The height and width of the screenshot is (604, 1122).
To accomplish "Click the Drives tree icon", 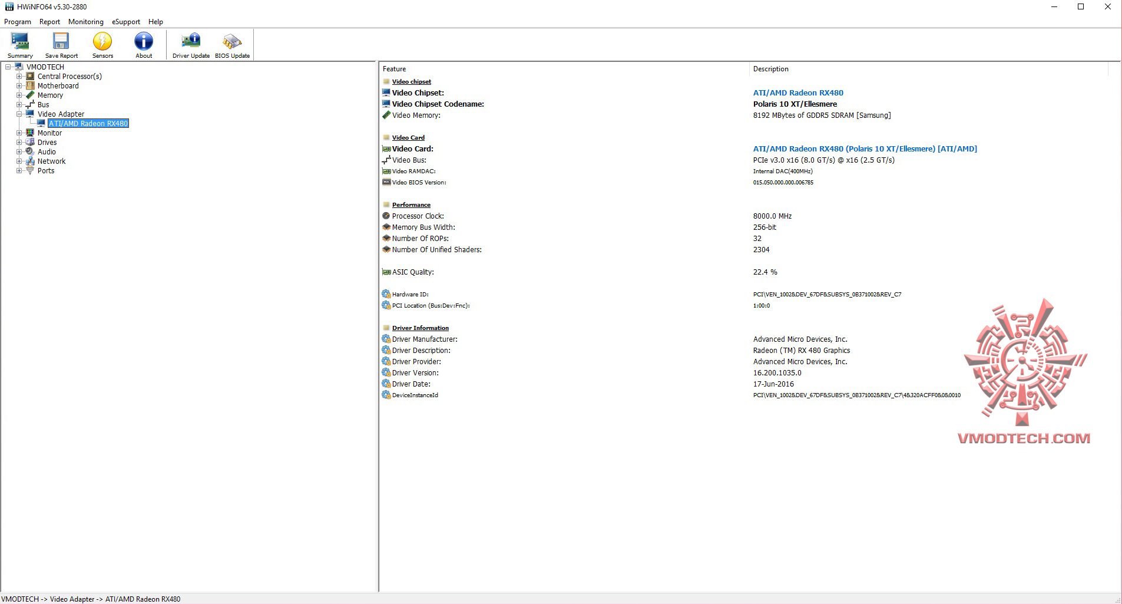I will [x=30, y=143].
